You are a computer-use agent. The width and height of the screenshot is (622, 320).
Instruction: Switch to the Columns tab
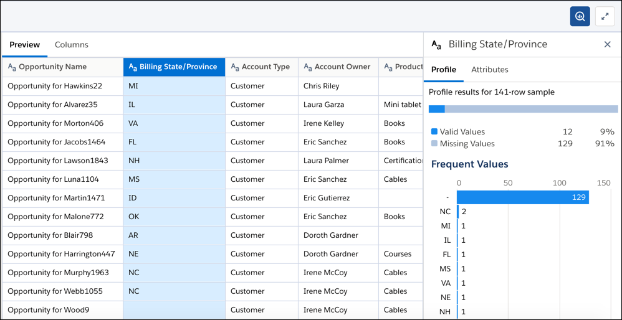tap(71, 45)
